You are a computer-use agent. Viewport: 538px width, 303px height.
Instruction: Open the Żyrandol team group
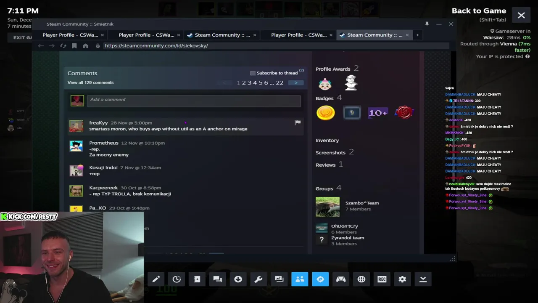click(348, 238)
